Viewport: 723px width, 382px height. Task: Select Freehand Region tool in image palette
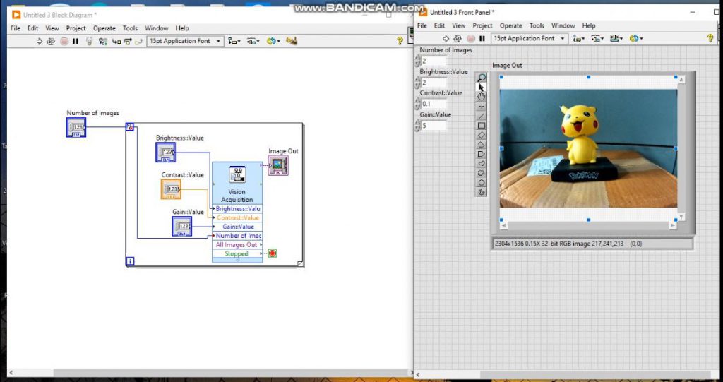click(482, 174)
